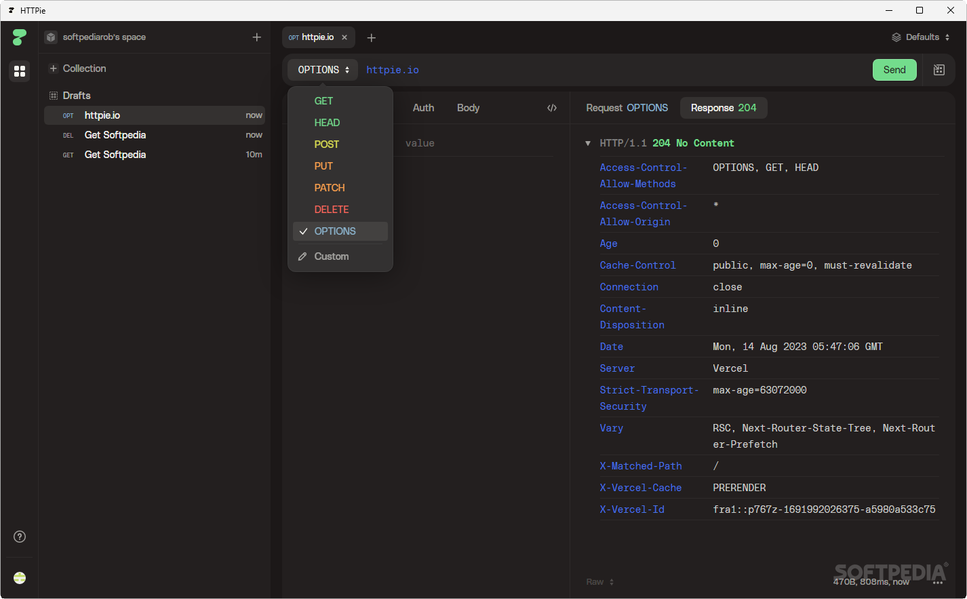Click the X-Matched-Path header name

641,466
